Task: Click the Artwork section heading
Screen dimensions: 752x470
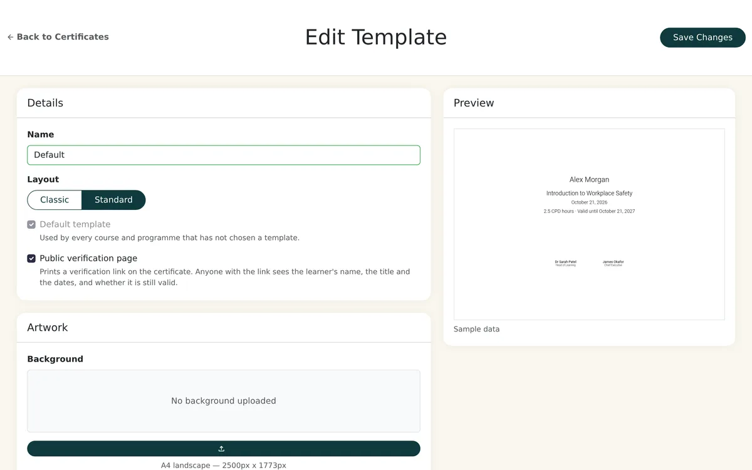Action: 48,327
